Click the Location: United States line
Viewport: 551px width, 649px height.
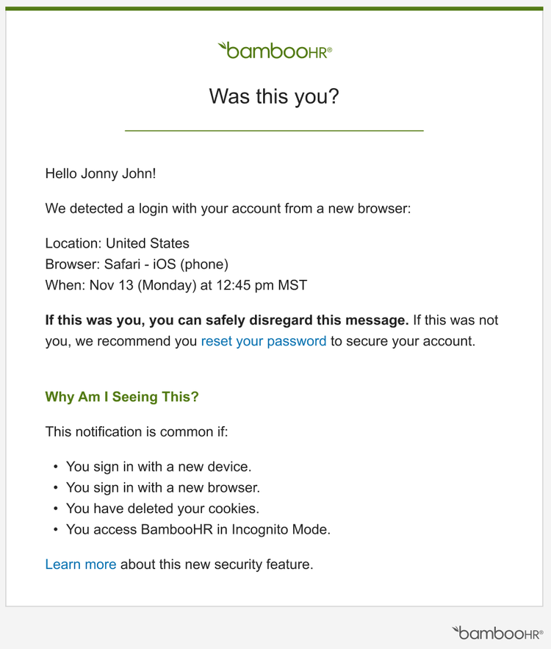pyautogui.click(x=117, y=243)
